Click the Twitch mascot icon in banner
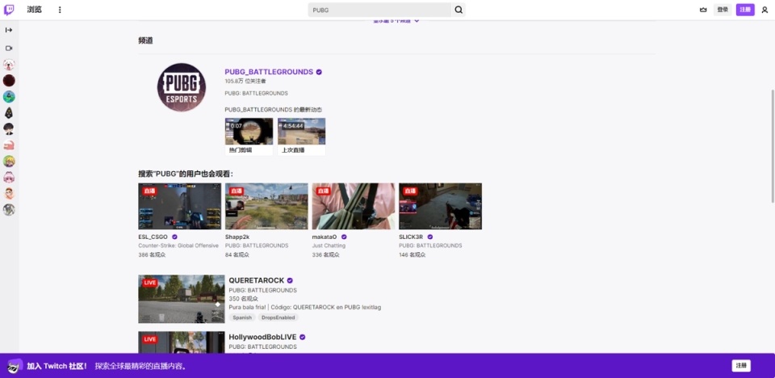This screenshot has width=775, height=378. pos(15,366)
